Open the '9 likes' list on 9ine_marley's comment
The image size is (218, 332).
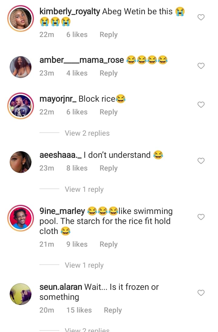point(77,244)
